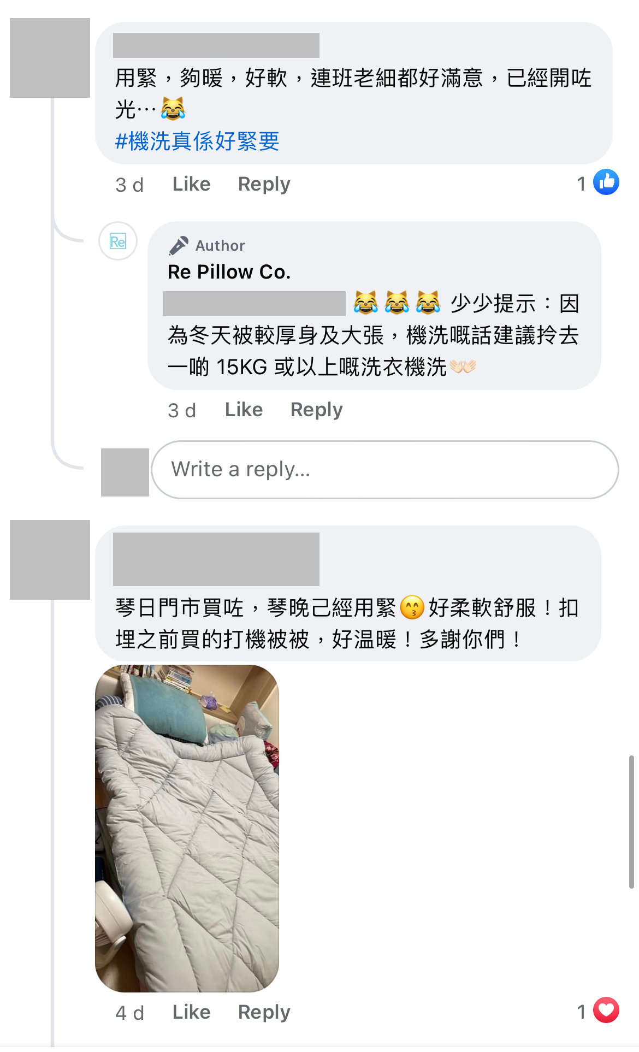The height and width of the screenshot is (1052, 639).
Task: Click the laughing-cat emoji in first comment
Action: click(173, 109)
